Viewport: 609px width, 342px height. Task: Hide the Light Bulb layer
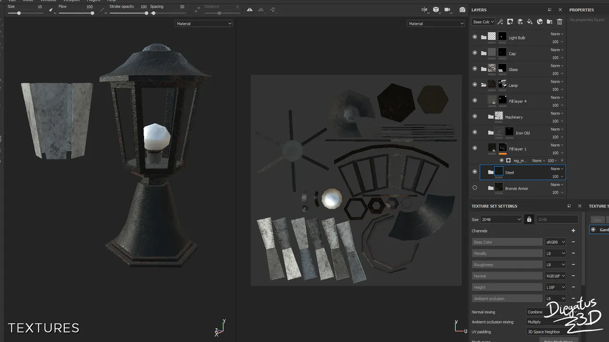(474, 37)
